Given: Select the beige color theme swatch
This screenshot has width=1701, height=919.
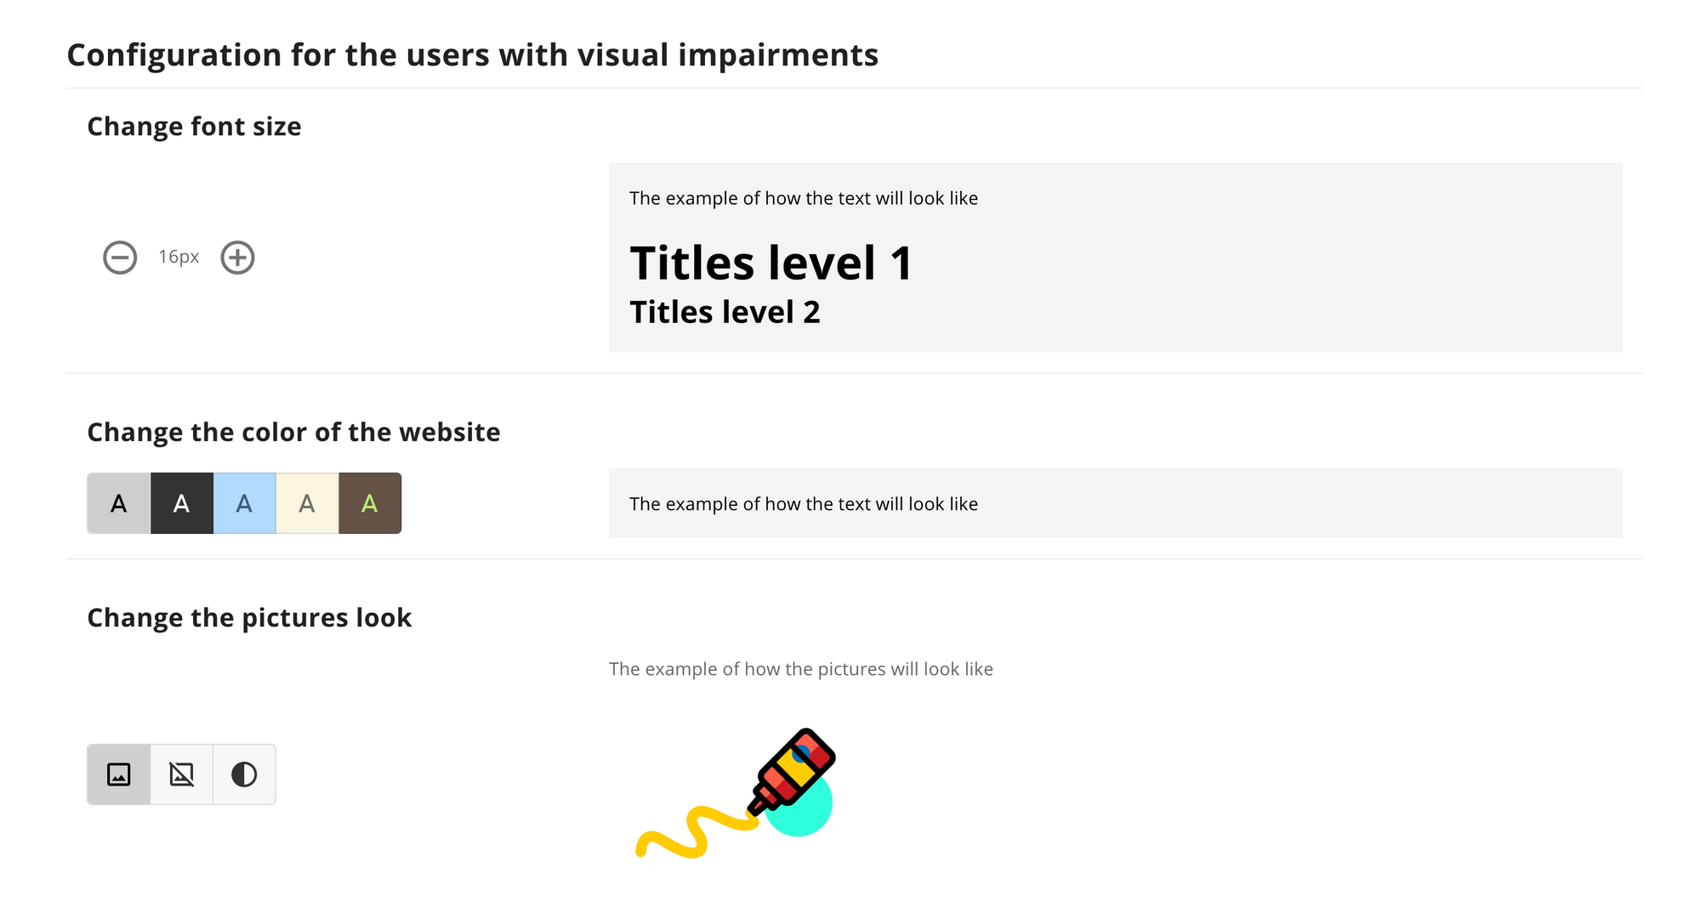Looking at the screenshot, I should pos(305,502).
